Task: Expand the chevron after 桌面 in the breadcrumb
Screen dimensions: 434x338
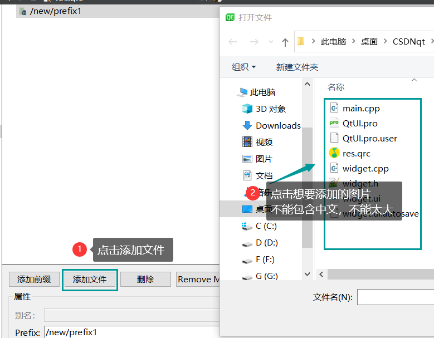Action: 386,41
